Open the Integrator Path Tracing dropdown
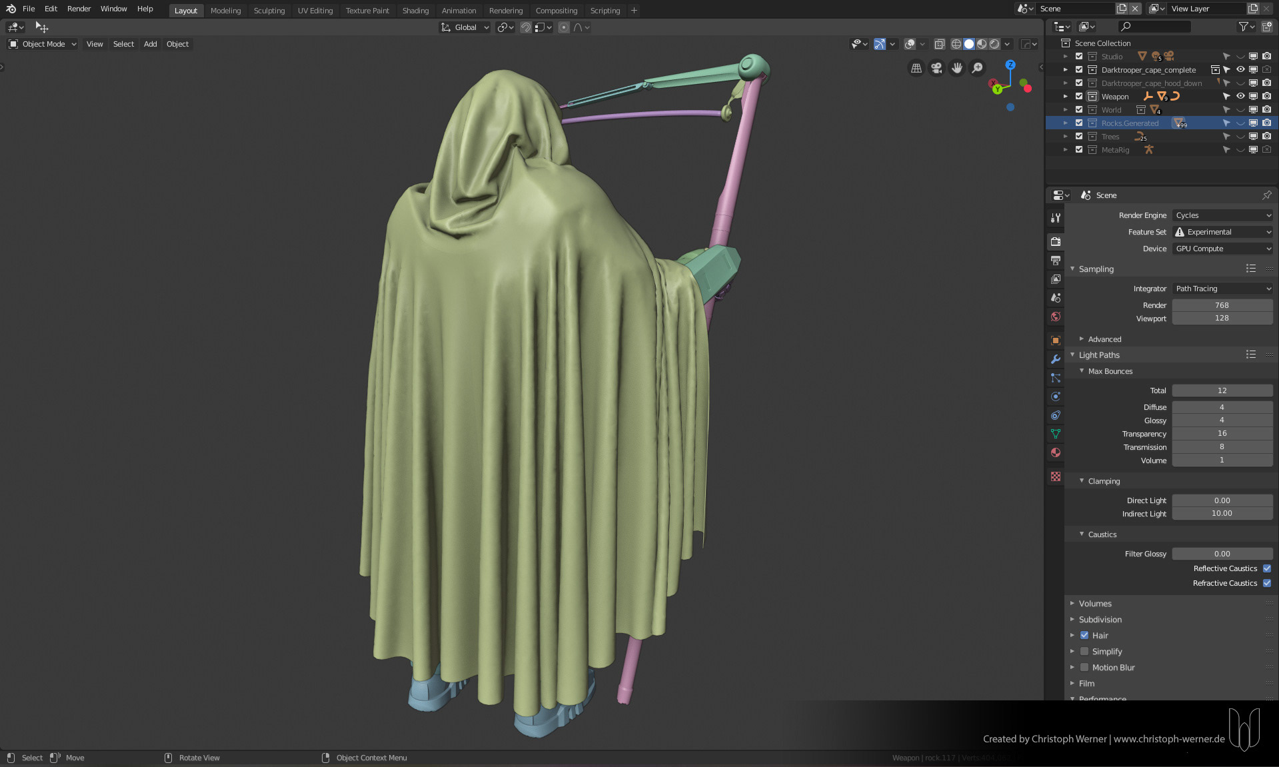This screenshot has height=767, width=1279. coord(1222,289)
